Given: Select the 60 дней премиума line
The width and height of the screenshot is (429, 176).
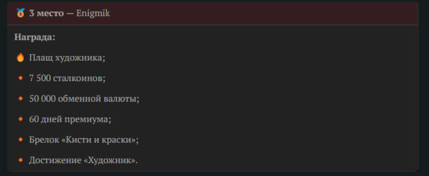Looking at the screenshot, I should 71,120.
